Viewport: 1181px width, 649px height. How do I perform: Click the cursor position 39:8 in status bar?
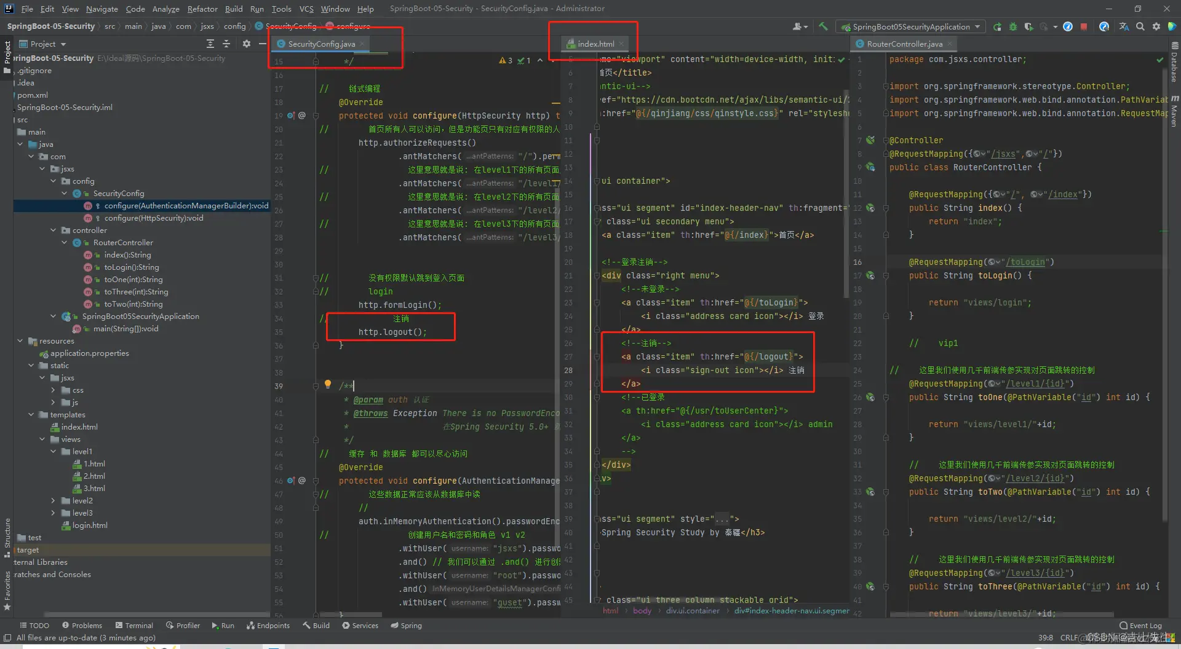(1046, 638)
